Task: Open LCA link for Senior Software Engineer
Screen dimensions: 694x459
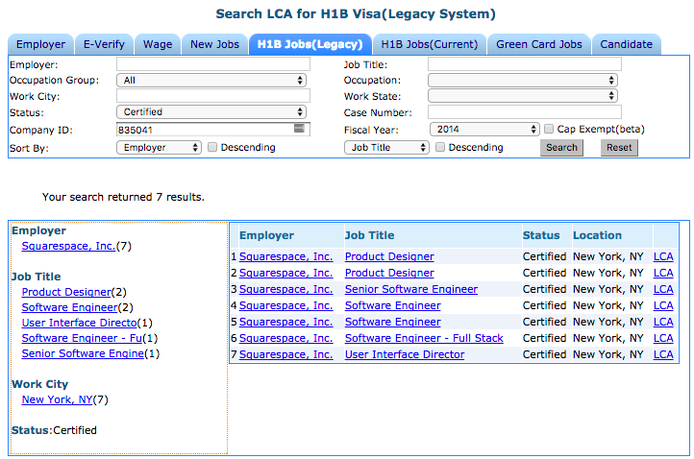Action: pos(663,289)
